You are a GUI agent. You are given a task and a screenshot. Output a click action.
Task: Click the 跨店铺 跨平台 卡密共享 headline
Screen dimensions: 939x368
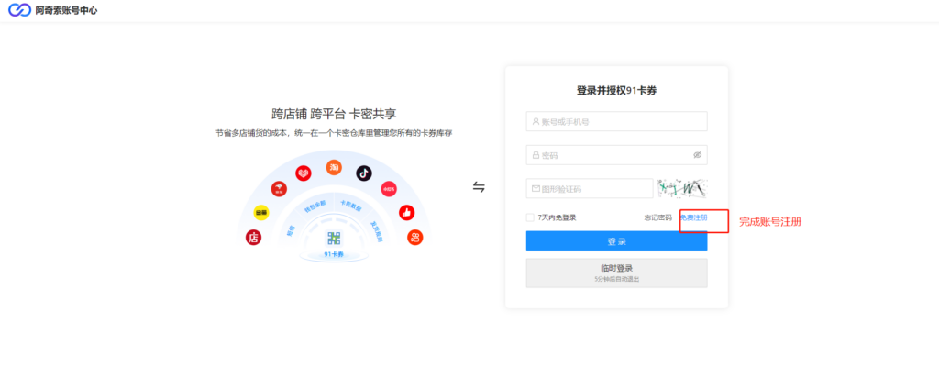pyautogui.click(x=334, y=114)
